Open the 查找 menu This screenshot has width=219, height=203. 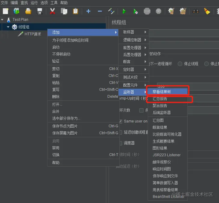click(24, 3)
